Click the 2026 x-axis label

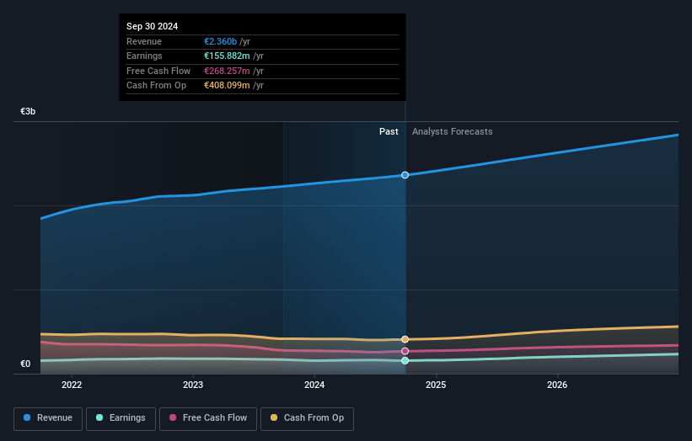point(557,385)
